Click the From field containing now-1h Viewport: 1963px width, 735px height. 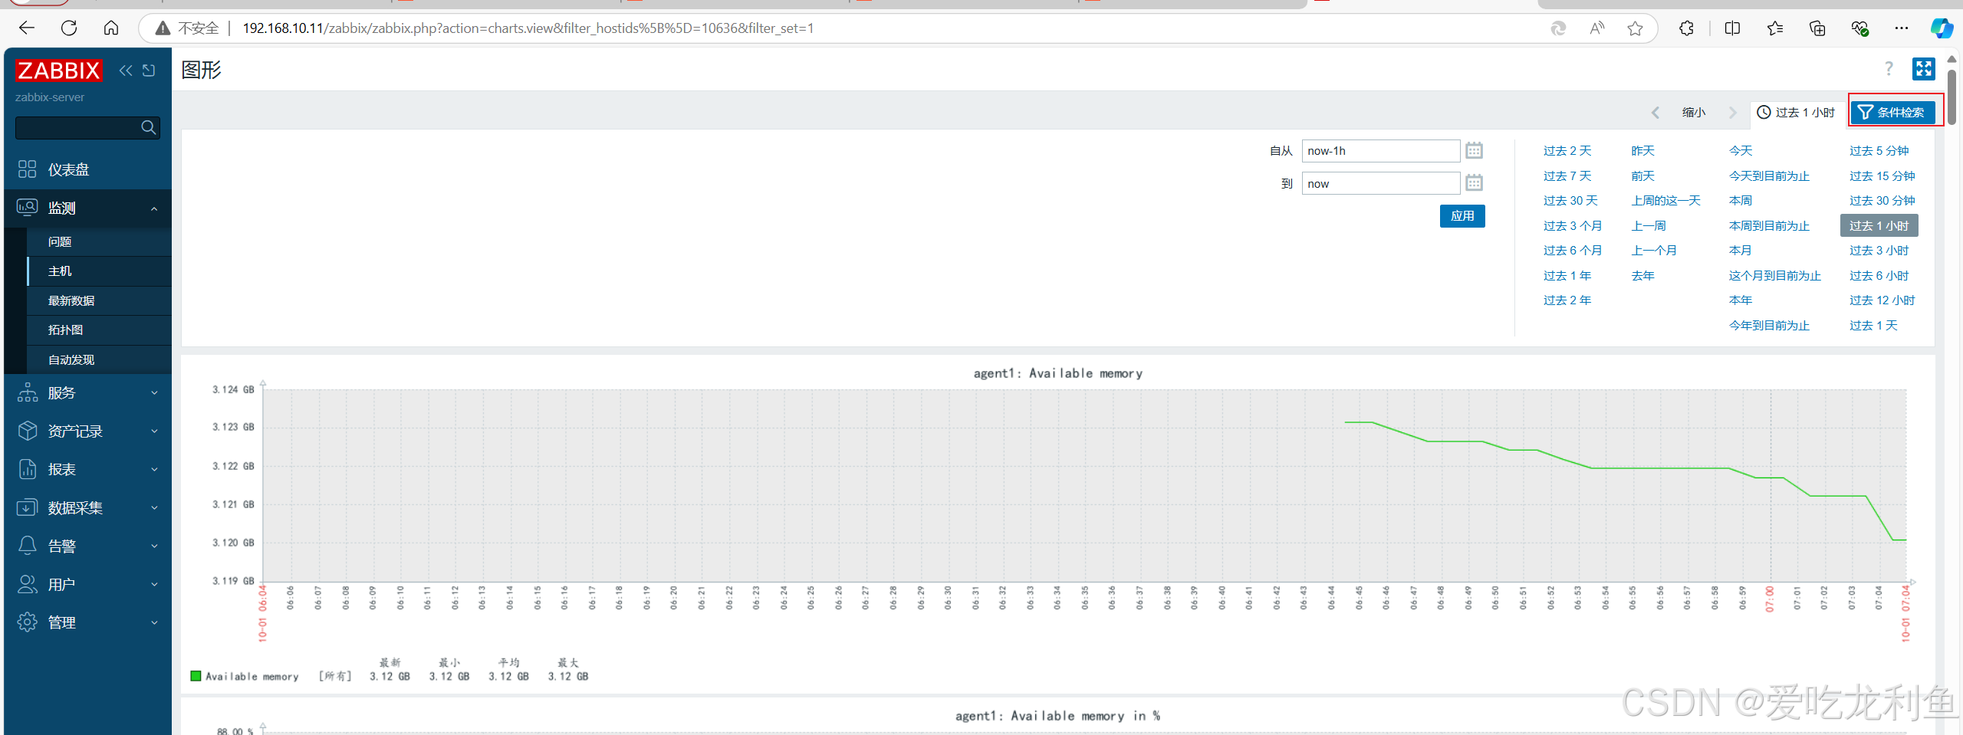tap(1381, 150)
